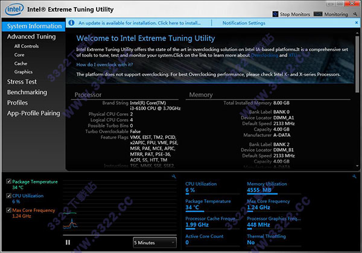Open the App-Profile Pairing section
This screenshot has height=253, width=362.
pos(33,113)
